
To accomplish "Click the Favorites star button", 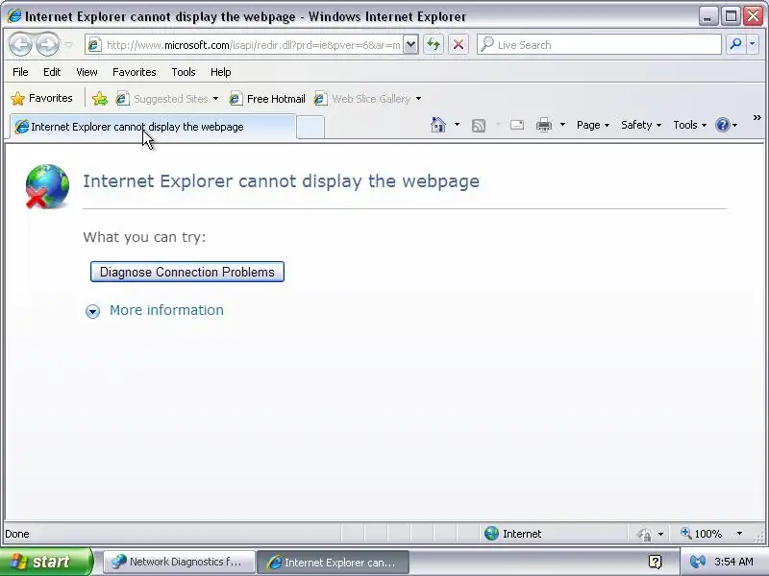I will pos(41,98).
